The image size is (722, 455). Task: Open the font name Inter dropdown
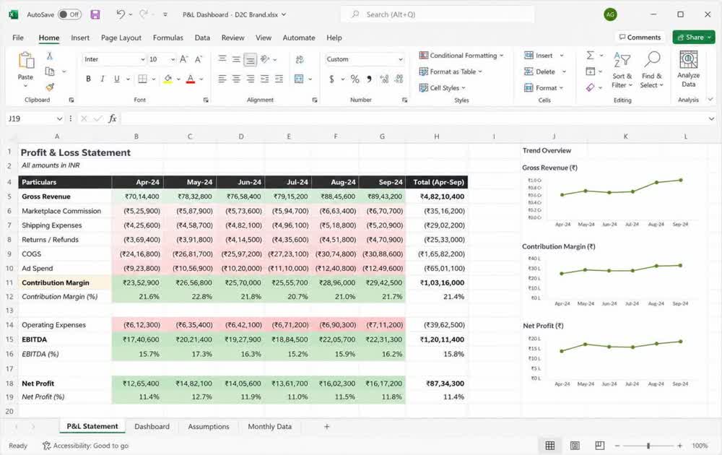[x=142, y=59]
